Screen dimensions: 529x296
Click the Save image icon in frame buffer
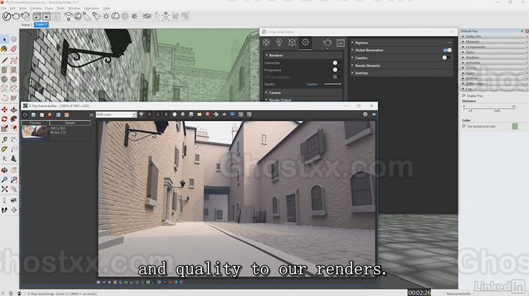coord(191,115)
